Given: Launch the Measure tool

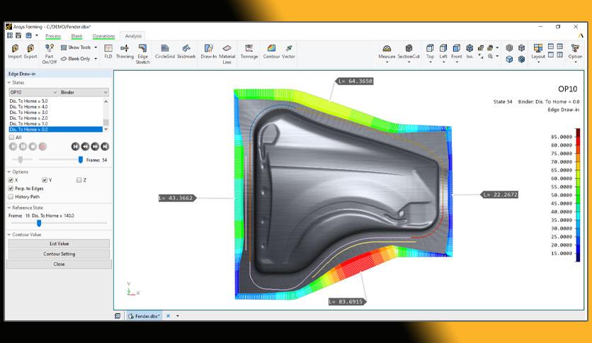Looking at the screenshot, I should [x=387, y=52].
